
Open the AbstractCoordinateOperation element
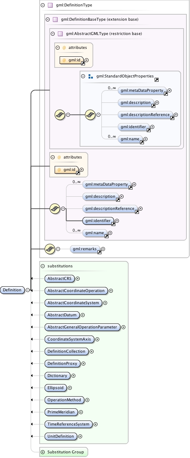pos(76,291)
